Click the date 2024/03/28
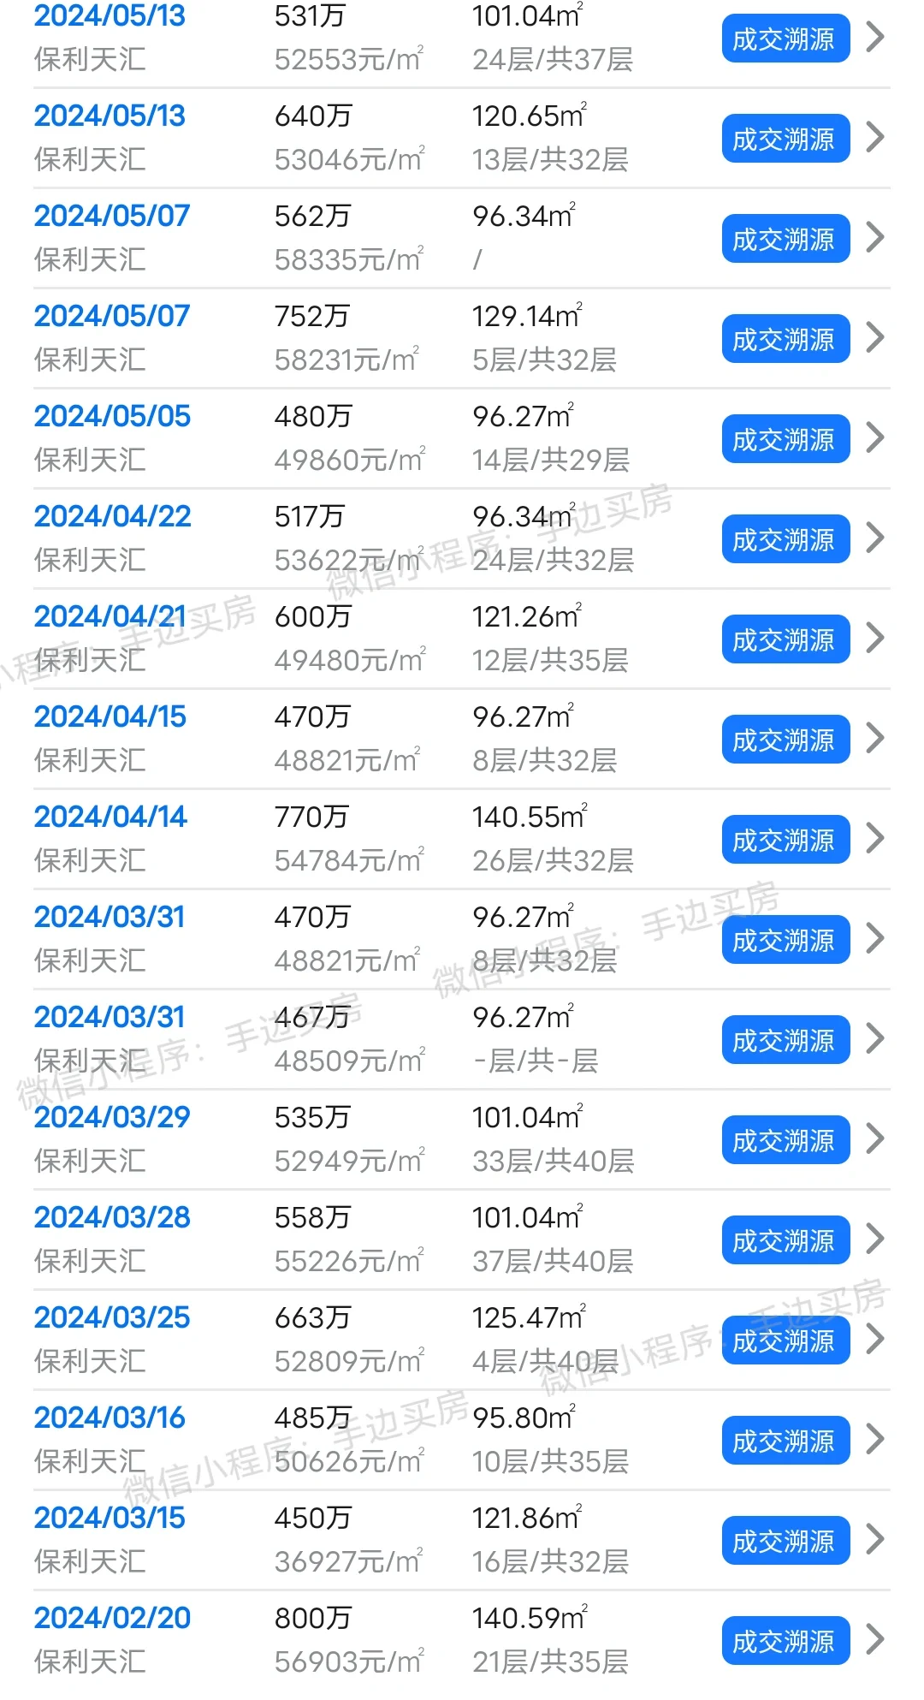 click(x=112, y=1217)
